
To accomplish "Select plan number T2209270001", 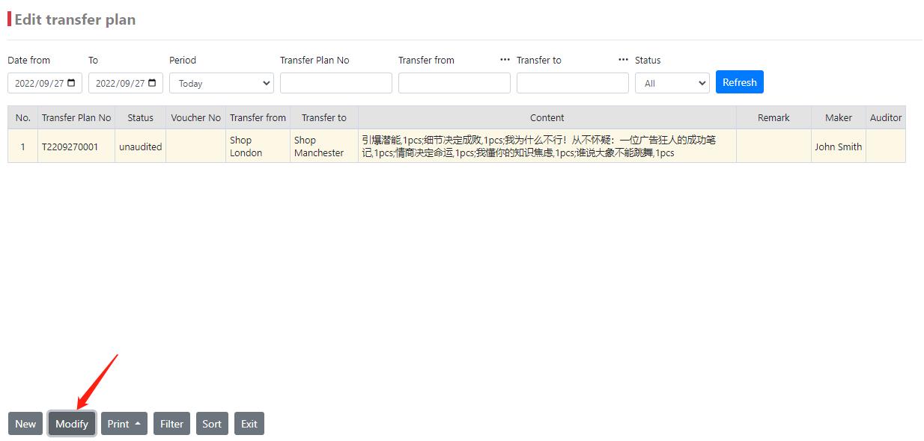I will pos(76,147).
